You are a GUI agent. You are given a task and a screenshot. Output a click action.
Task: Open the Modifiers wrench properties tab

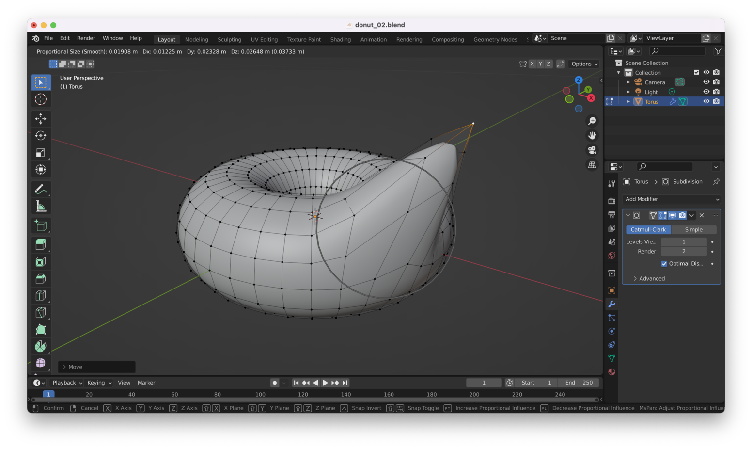coord(611,304)
